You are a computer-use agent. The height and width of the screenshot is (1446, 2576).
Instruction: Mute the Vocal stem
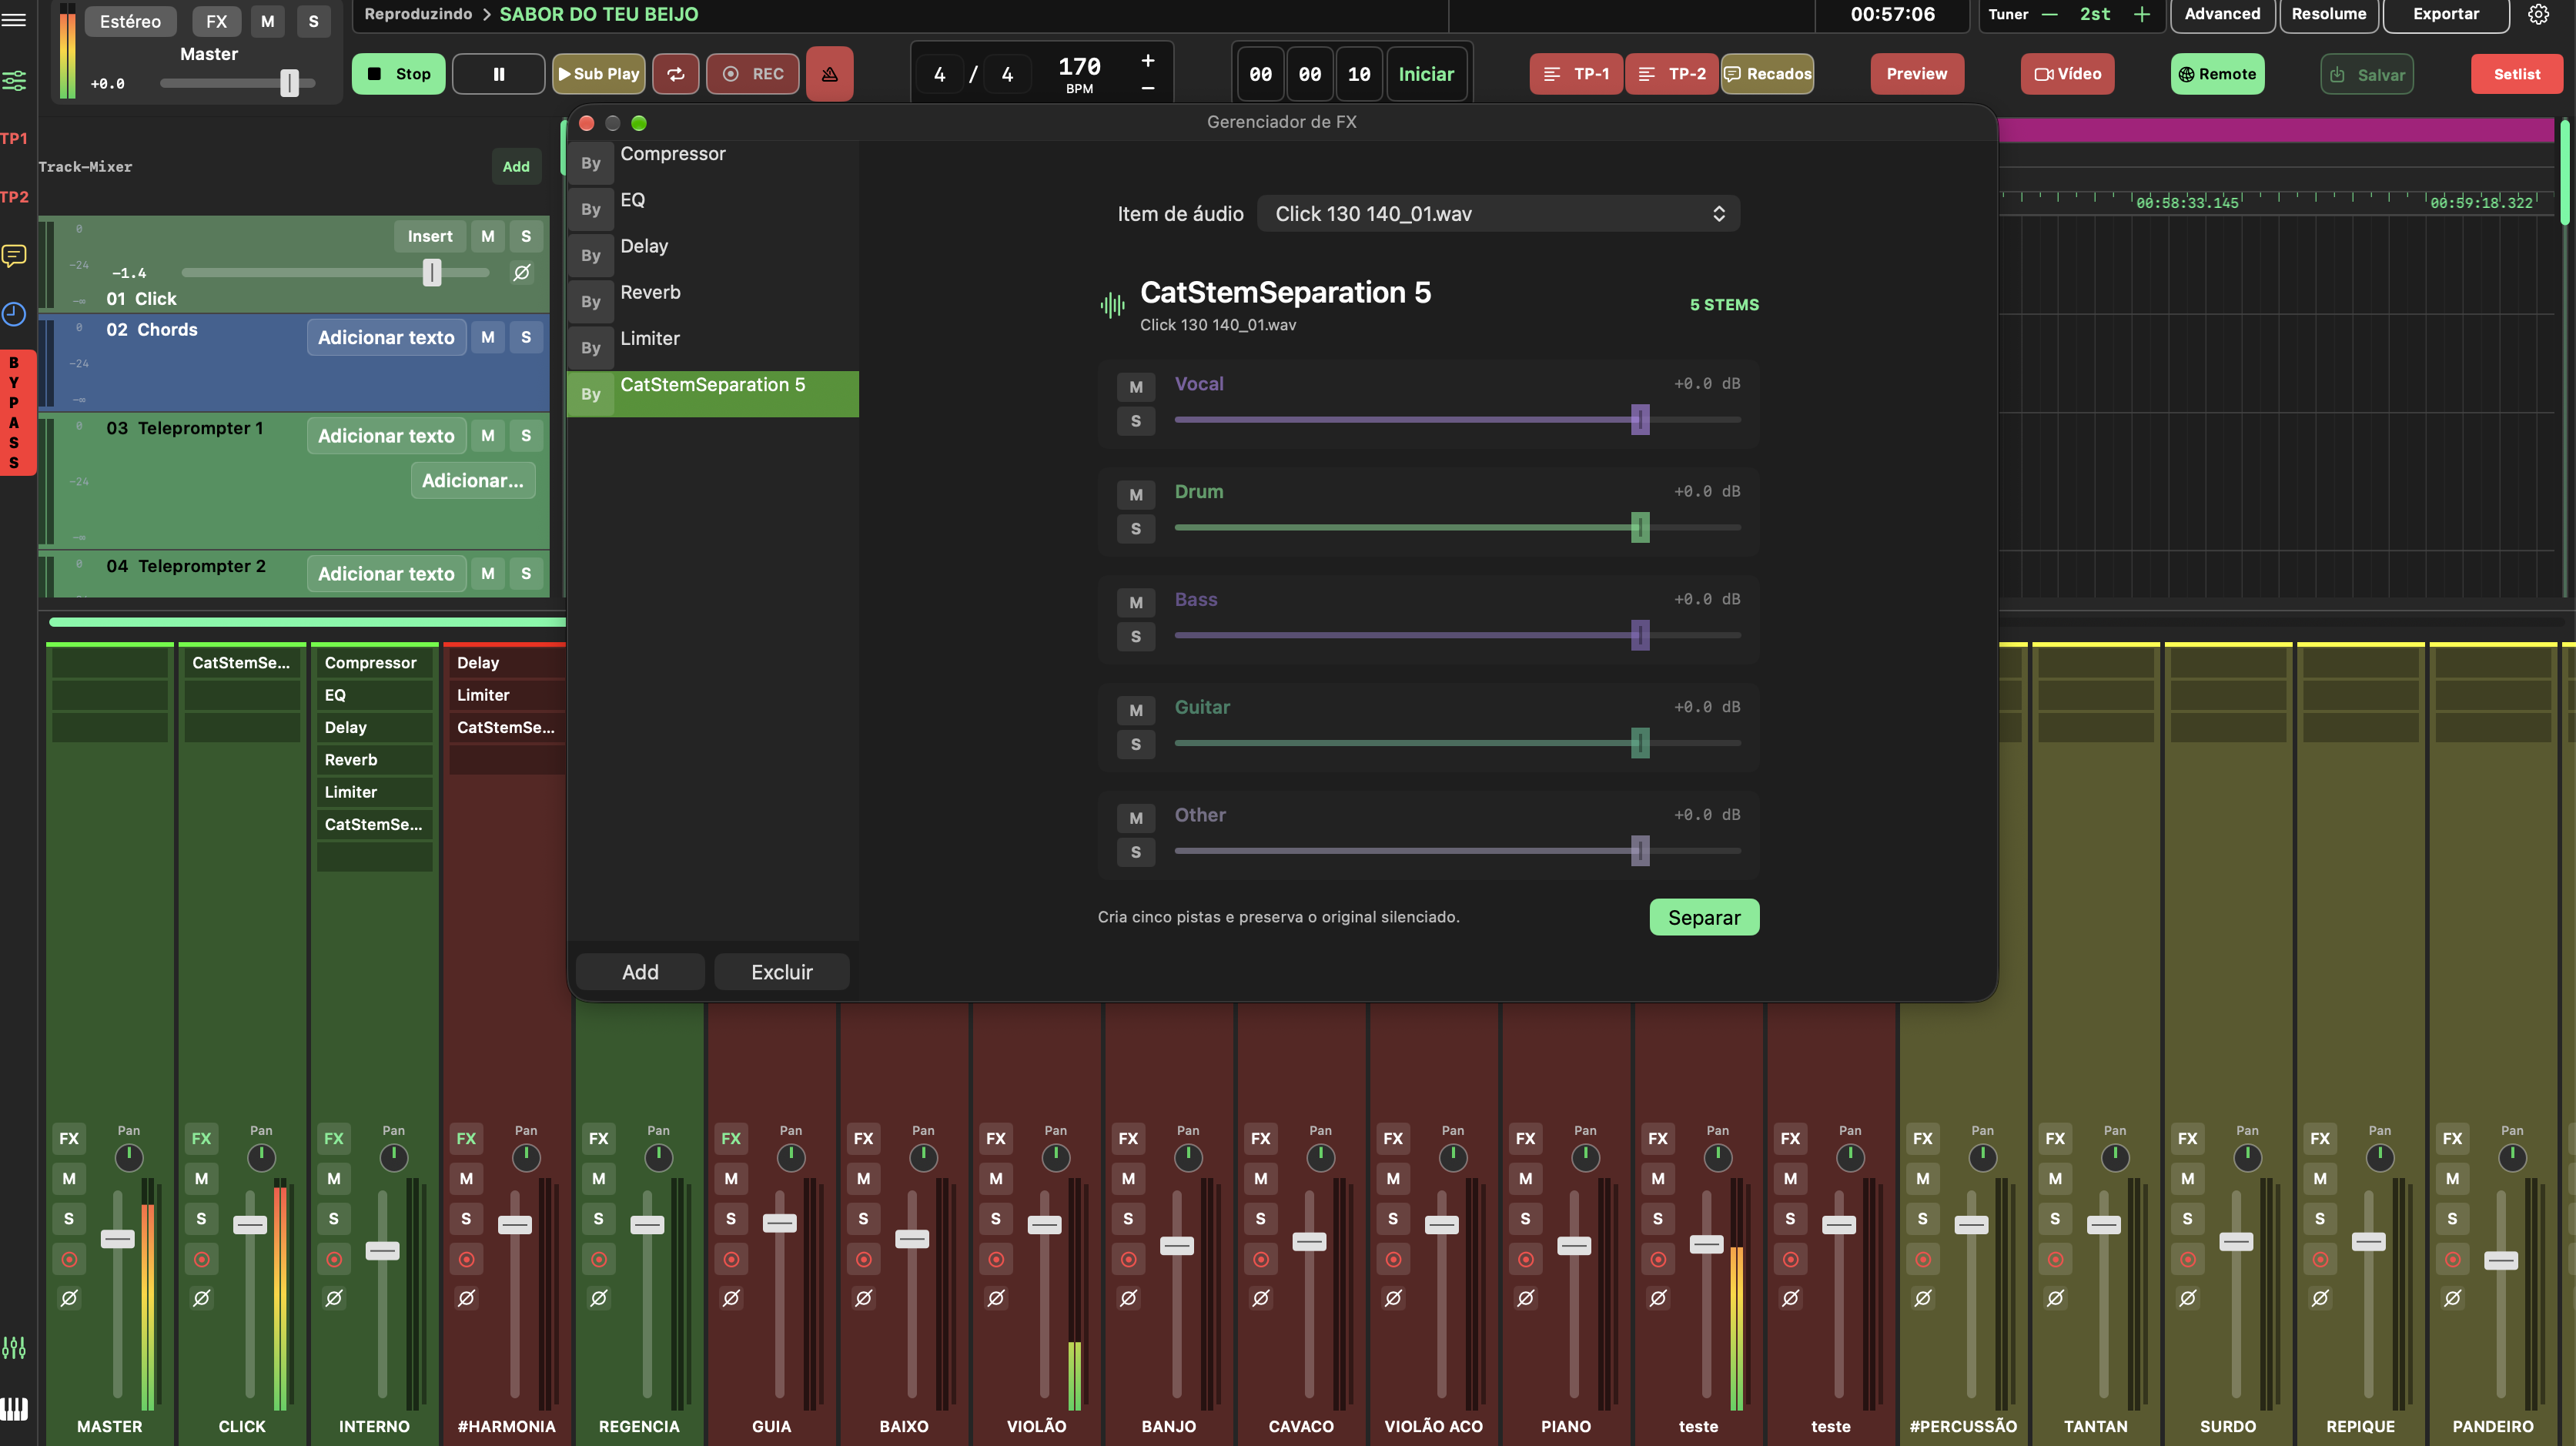(x=1135, y=387)
